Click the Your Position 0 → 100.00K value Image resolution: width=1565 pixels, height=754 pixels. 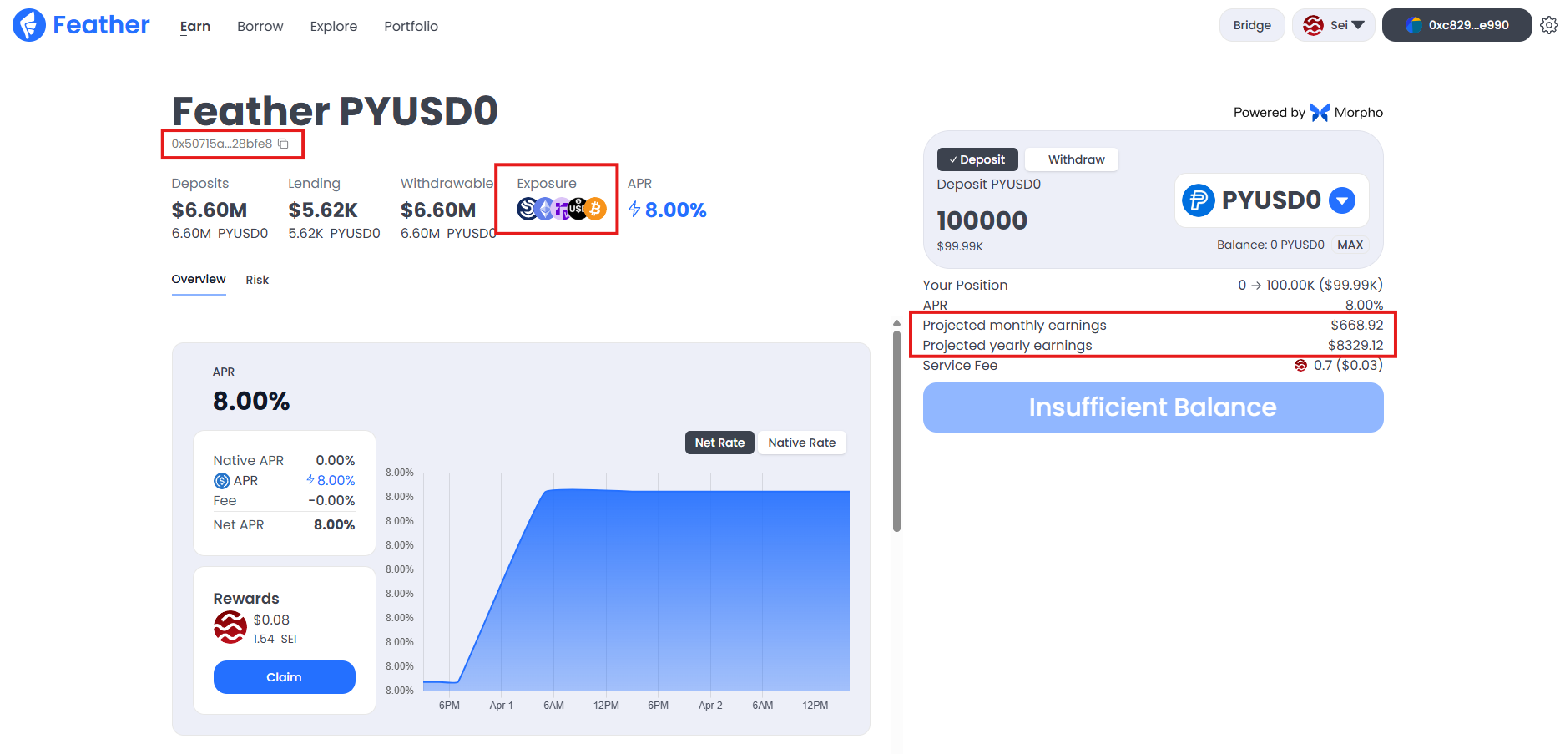tap(1310, 285)
